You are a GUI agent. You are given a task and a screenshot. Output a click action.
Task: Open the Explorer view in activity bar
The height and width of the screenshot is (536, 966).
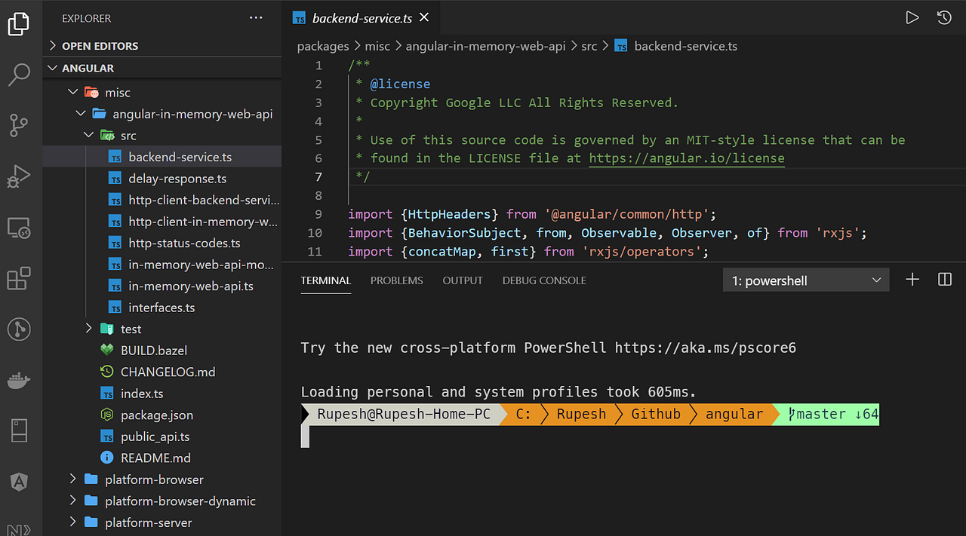click(19, 23)
